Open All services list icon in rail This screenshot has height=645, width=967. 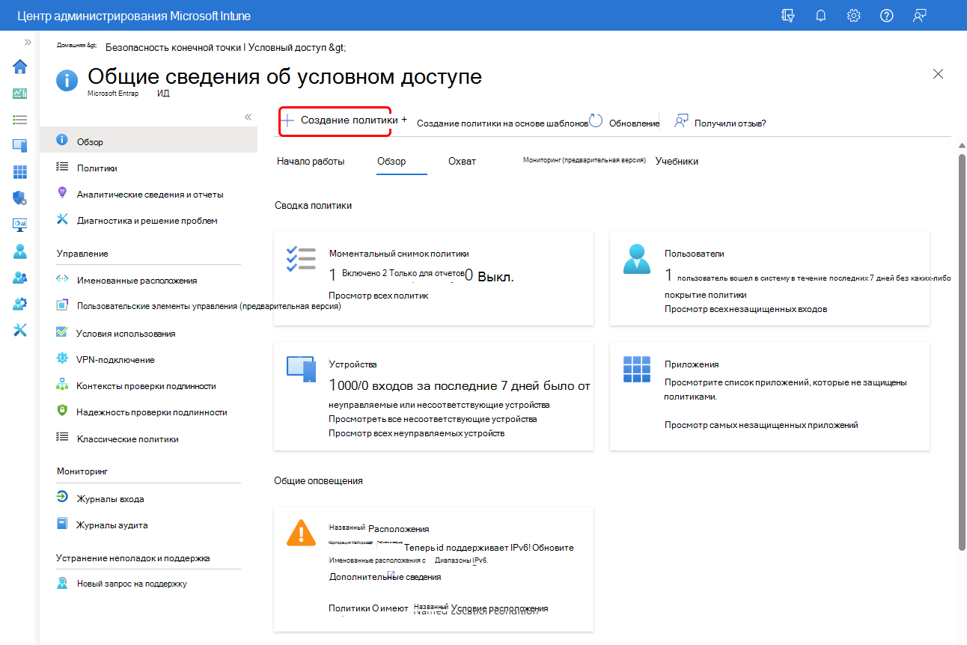pyautogui.click(x=20, y=120)
